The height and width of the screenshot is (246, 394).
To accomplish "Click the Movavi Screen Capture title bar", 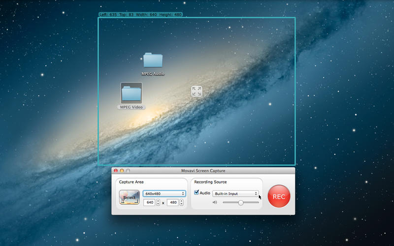I will [203, 171].
